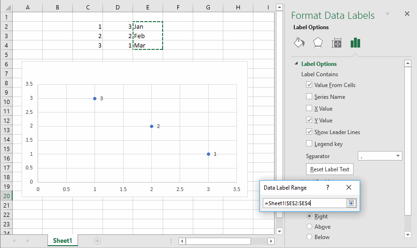Select the Above label position
The height and width of the screenshot is (248, 417).
click(309, 226)
